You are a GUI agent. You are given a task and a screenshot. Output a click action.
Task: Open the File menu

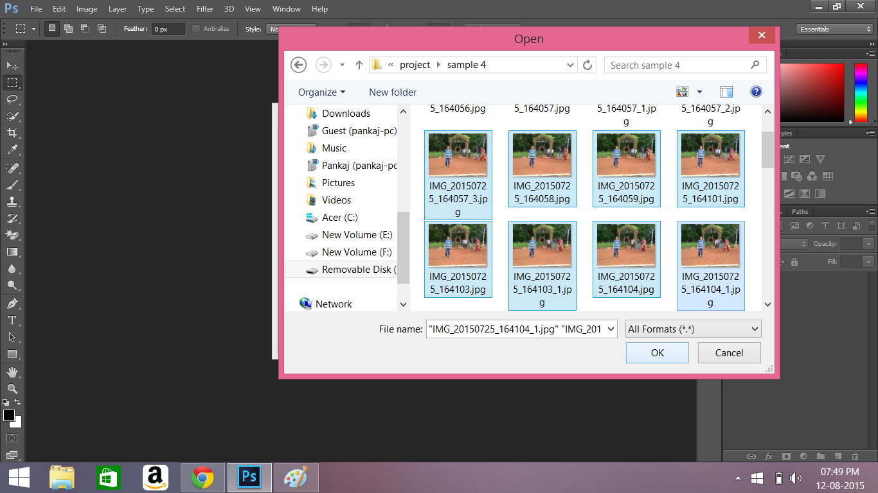pyautogui.click(x=36, y=9)
